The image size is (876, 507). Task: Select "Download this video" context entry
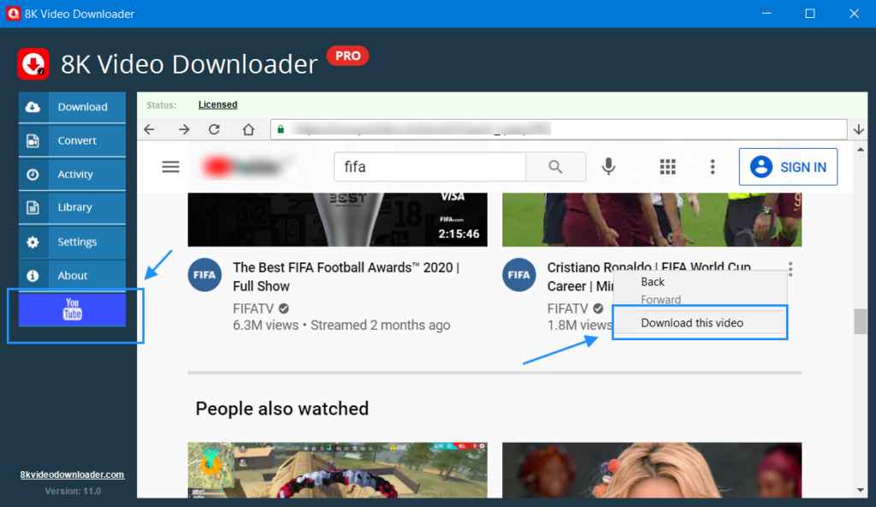(x=691, y=323)
